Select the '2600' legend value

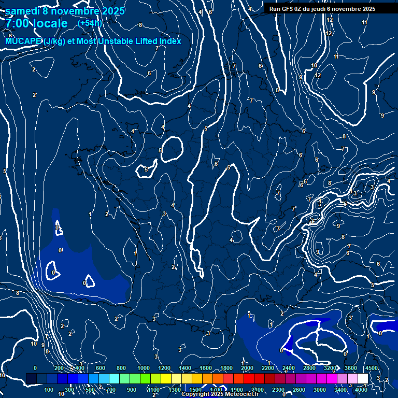299,390
